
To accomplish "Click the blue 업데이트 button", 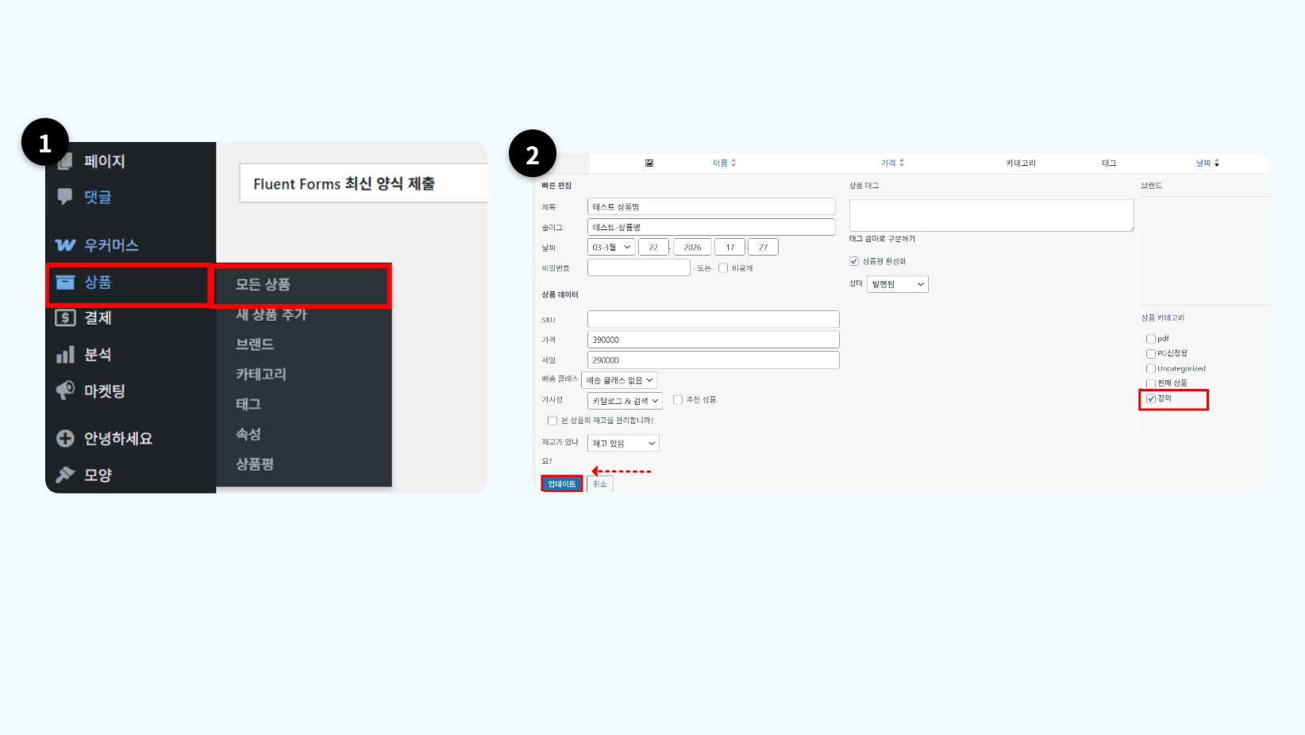I will 562,484.
